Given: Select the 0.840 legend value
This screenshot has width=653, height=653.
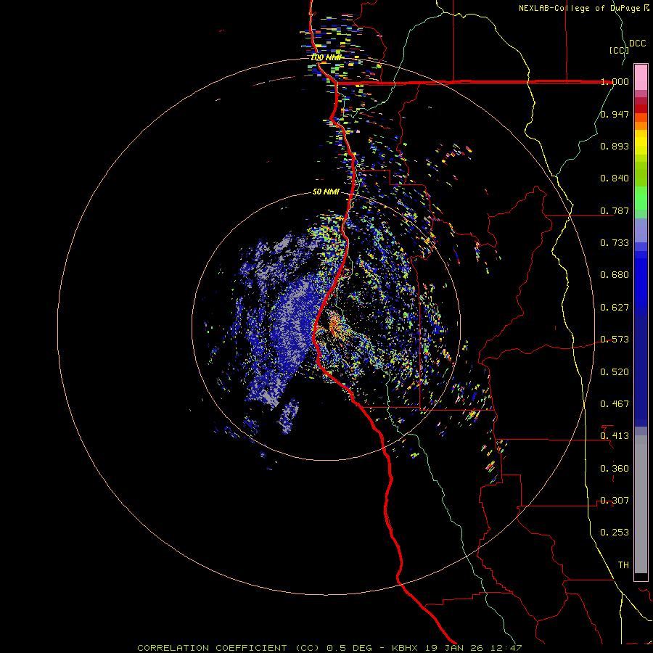Looking at the screenshot, I should 615,178.
